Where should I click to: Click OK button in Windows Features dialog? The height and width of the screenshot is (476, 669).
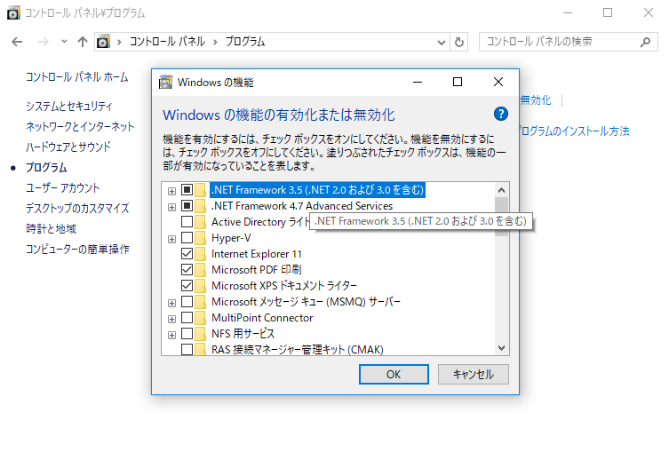tap(394, 375)
